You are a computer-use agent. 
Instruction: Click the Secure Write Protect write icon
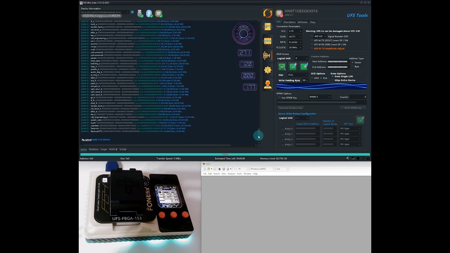pos(360,120)
